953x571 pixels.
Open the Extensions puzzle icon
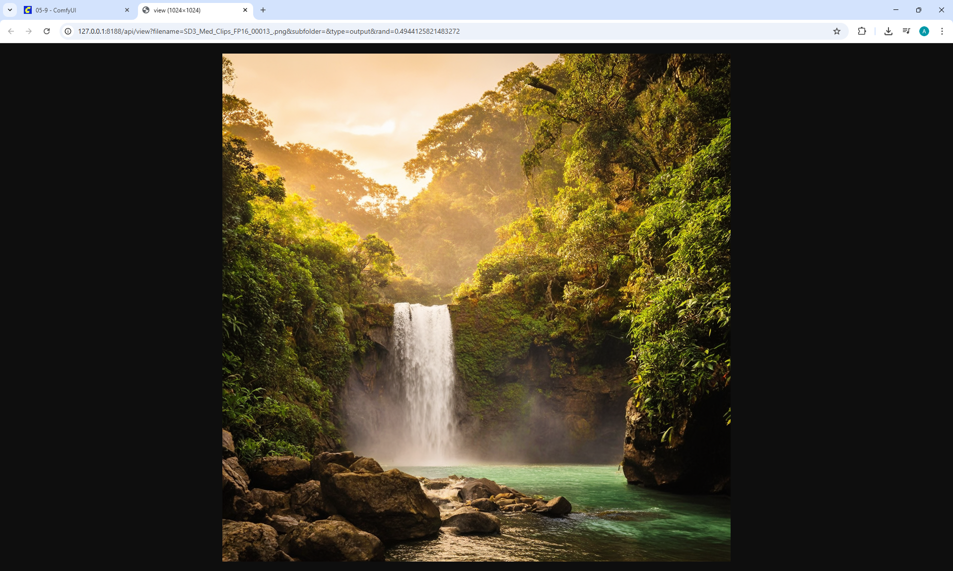click(862, 31)
